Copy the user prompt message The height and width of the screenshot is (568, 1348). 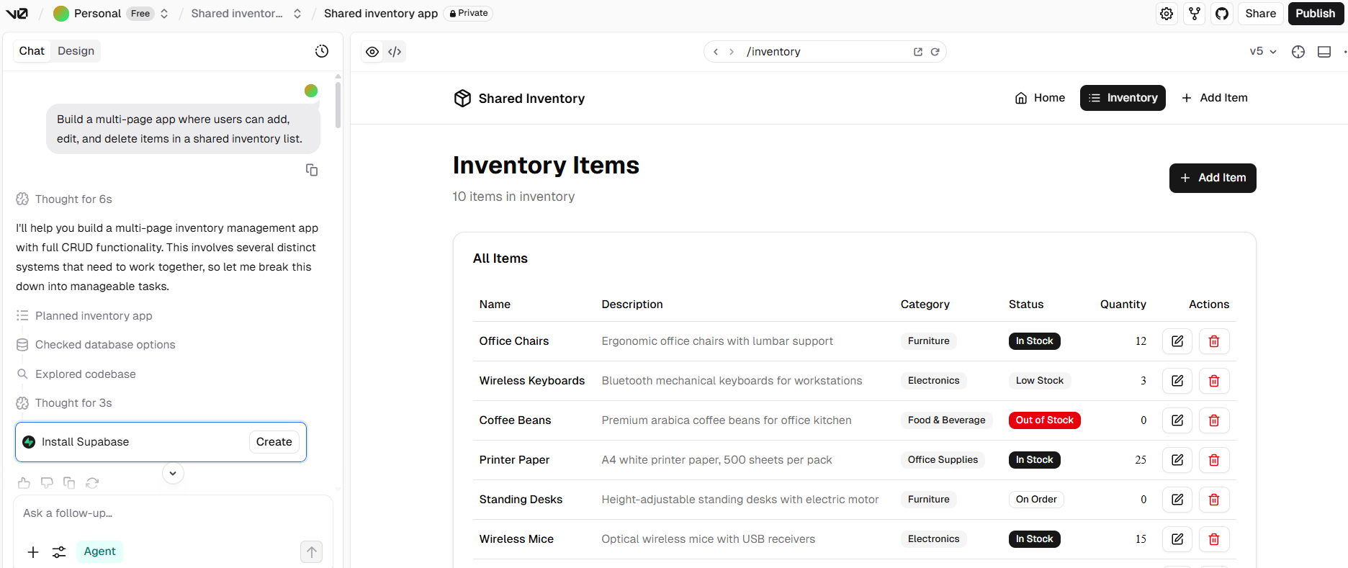pos(312,170)
